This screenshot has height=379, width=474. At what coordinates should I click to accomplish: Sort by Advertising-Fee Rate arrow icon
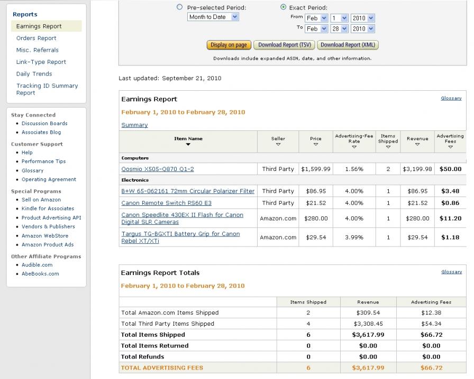click(x=354, y=147)
